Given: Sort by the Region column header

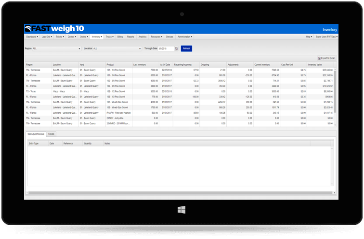Looking at the screenshot, I should coord(39,65).
